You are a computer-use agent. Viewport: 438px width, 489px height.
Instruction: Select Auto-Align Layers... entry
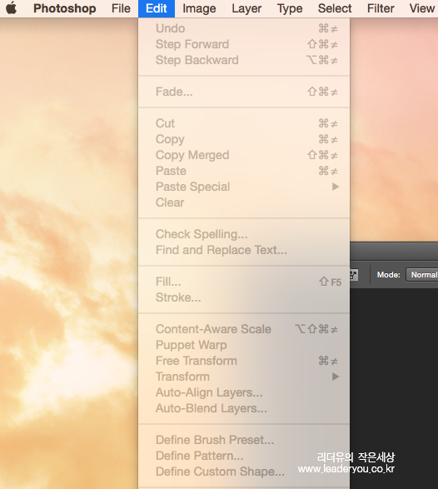tap(244, 392)
